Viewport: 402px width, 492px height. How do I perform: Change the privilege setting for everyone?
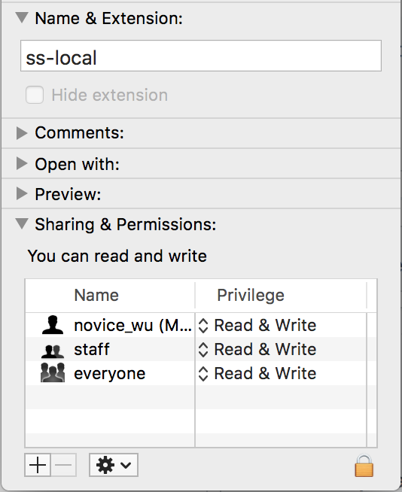[x=257, y=373]
